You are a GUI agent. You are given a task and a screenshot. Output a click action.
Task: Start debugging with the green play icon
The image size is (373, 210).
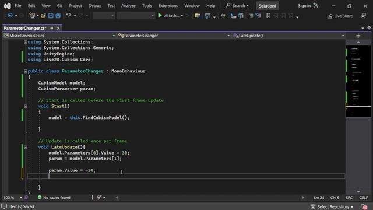[160, 16]
